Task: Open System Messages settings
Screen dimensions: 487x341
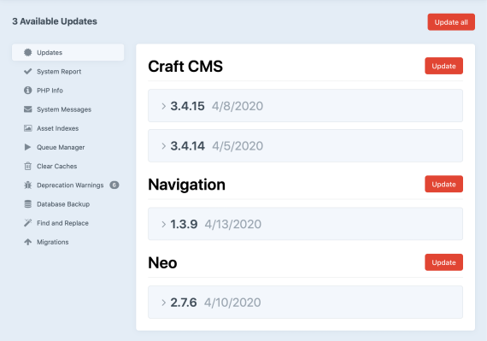Action: [x=68, y=109]
